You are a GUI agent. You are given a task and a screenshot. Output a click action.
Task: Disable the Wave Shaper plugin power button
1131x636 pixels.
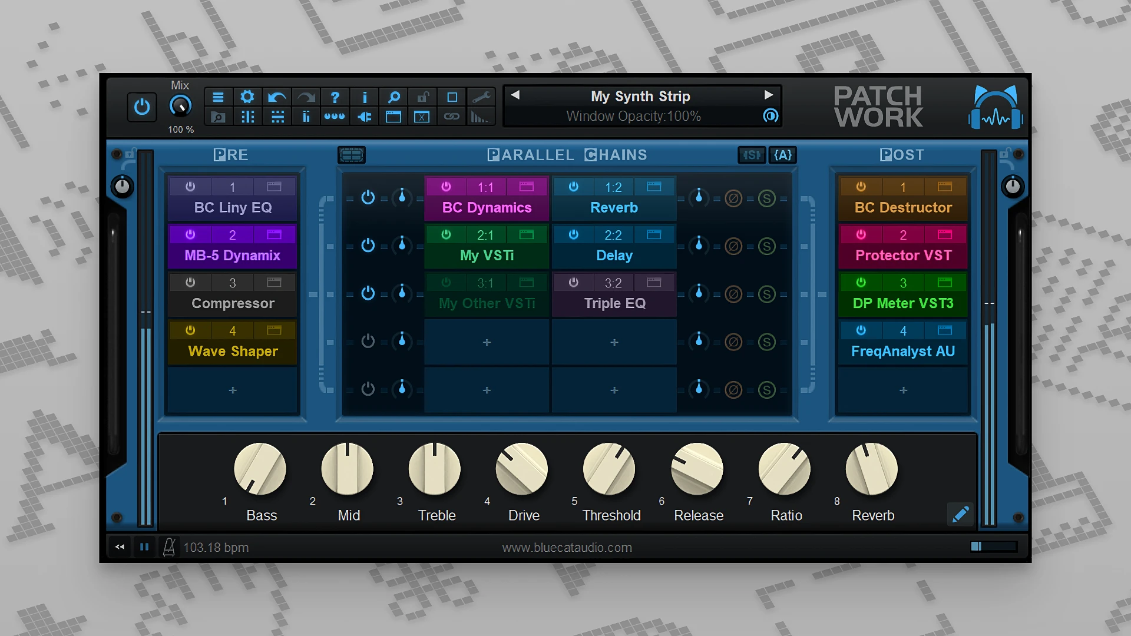(x=190, y=330)
